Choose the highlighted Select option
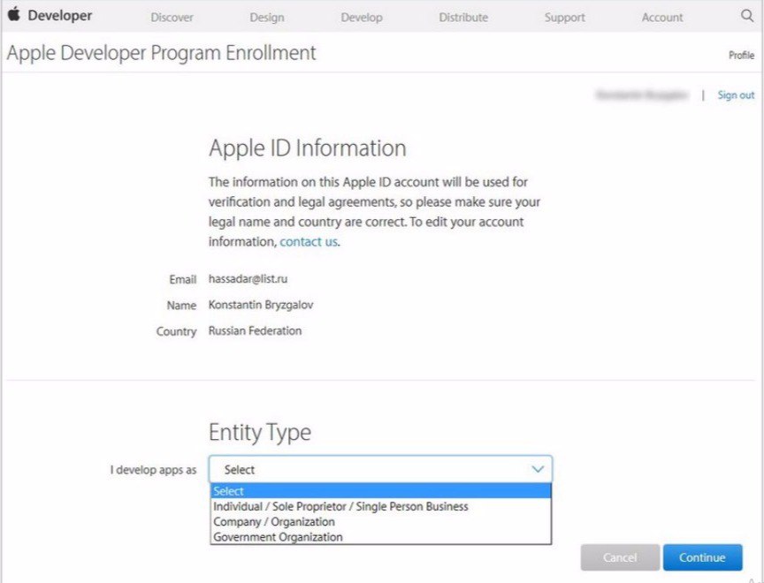 pyautogui.click(x=380, y=490)
